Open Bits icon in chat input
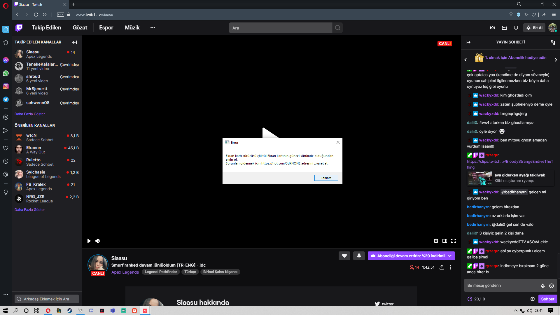Image resolution: width=560 pixels, height=315 pixels. 543,286
